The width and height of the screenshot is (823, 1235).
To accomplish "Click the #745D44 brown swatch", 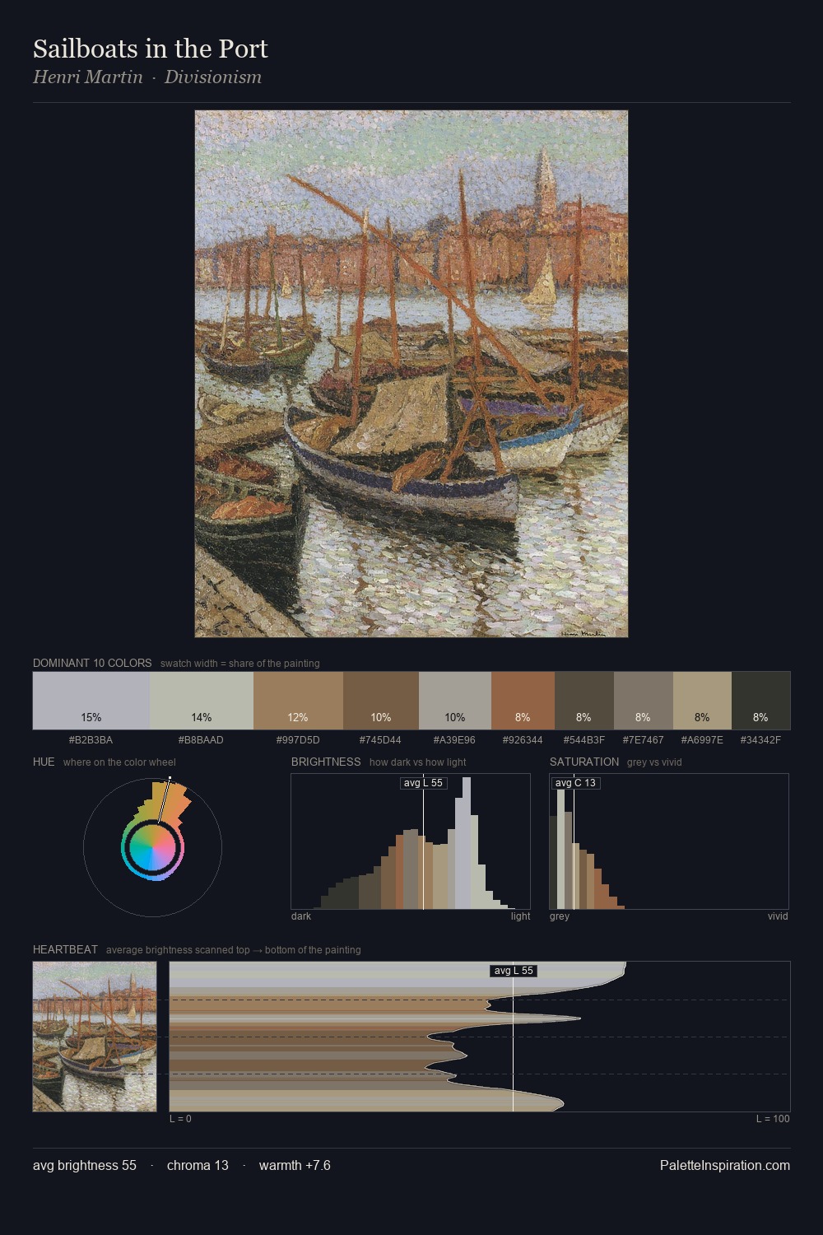I will (x=381, y=701).
